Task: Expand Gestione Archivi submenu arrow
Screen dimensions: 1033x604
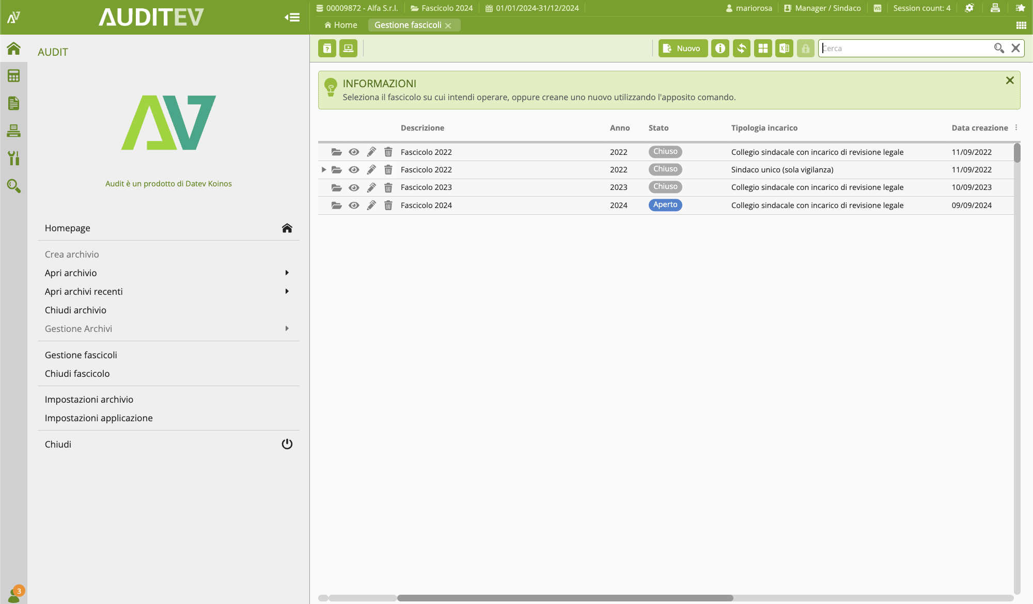Action: click(x=287, y=328)
